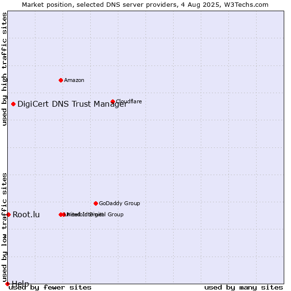Click the red Amazon data point
Image resolution: width=291 pixels, height=291 pixels.
coord(61,80)
